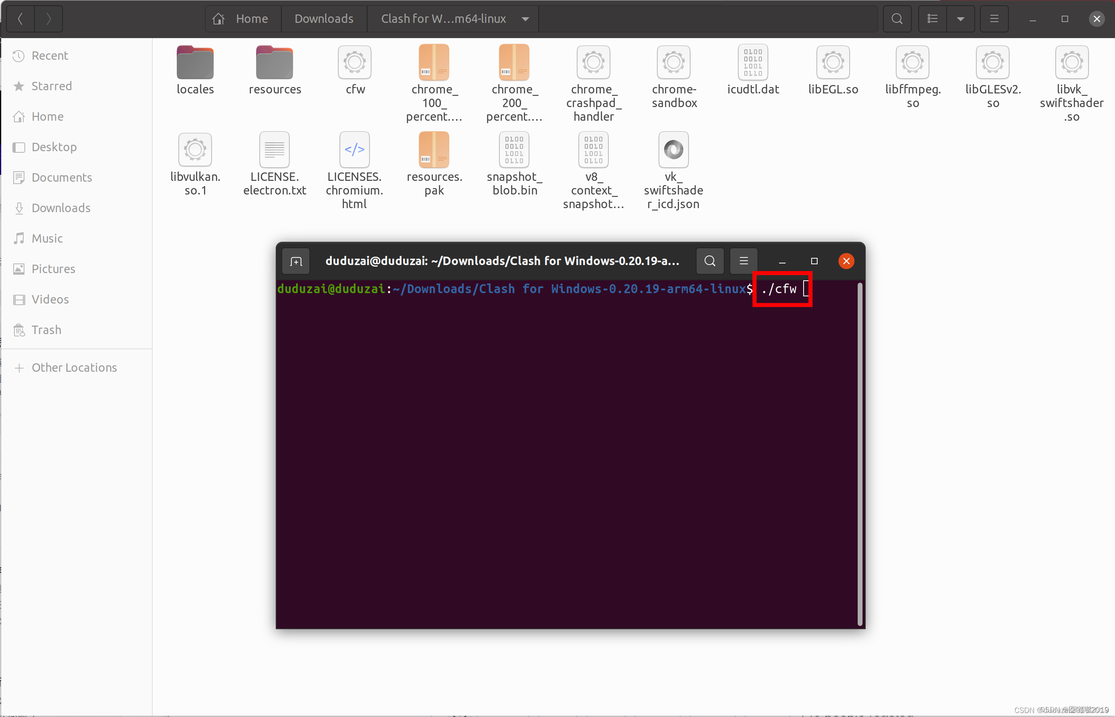The height and width of the screenshot is (717, 1115).
Task: Open Starred in the sidebar
Action: [51, 86]
